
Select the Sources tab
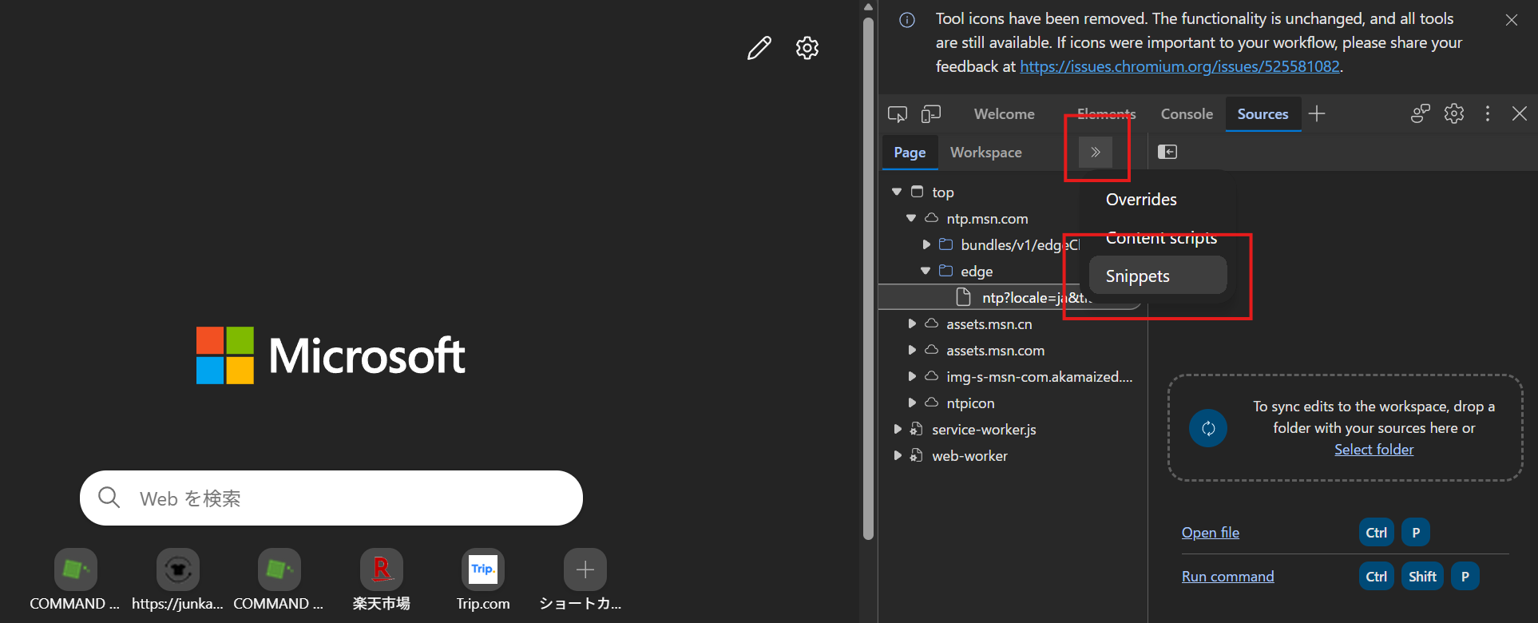(1263, 114)
